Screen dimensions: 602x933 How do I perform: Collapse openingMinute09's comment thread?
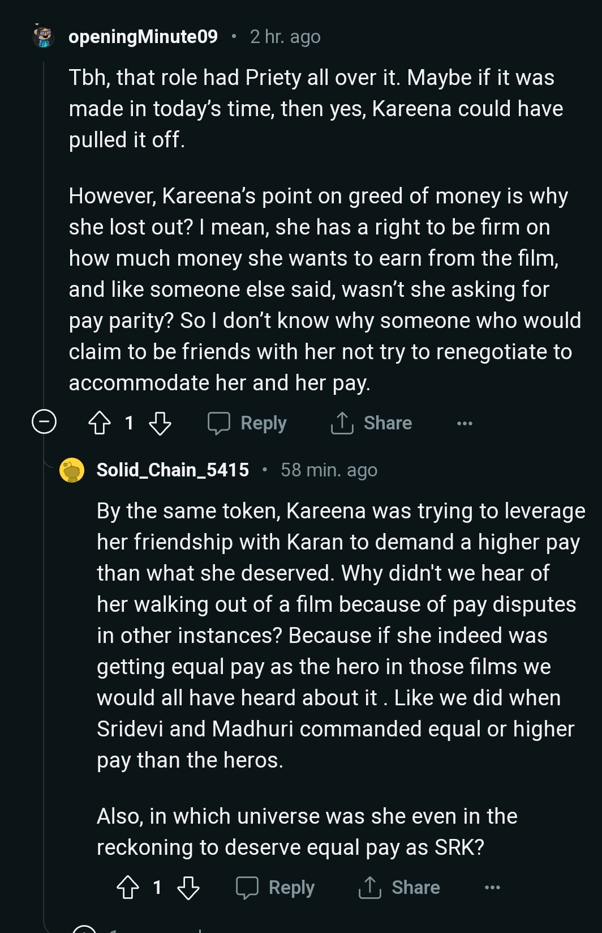coord(44,422)
